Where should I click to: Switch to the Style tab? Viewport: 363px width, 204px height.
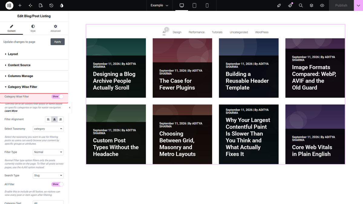click(x=33, y=28)
